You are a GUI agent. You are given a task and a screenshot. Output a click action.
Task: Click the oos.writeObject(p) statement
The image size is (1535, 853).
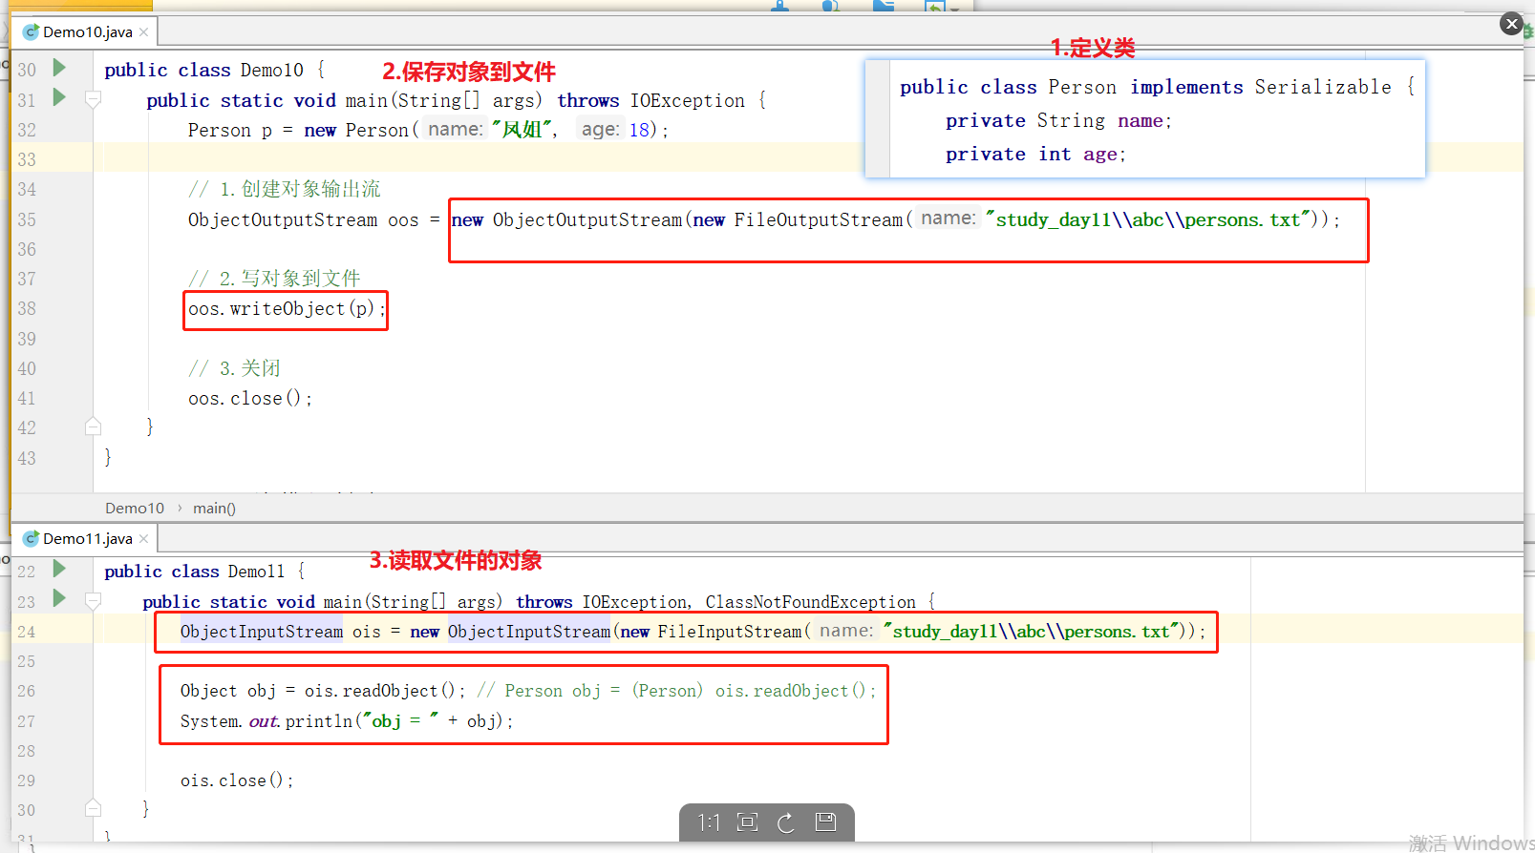point(287,309)
